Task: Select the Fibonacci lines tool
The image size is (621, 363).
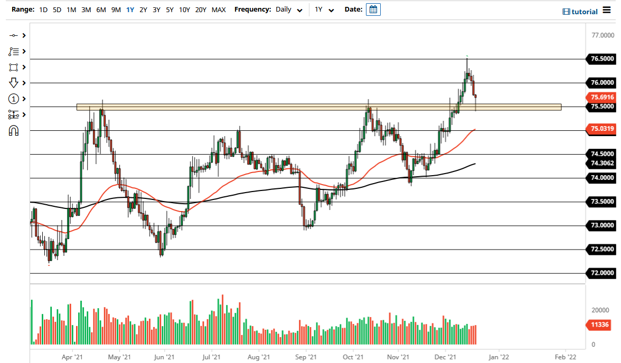Action: click(x=14, y=52)
